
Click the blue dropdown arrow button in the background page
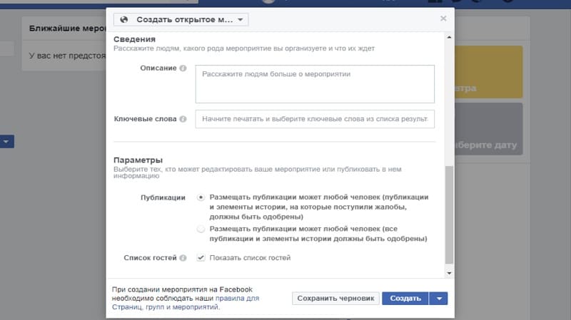[x=7, y=141]
